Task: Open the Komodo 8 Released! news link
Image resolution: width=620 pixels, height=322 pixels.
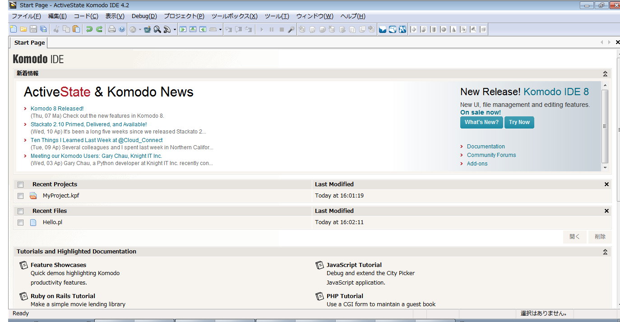Action: pyautogui.click(x=57, y=109)
